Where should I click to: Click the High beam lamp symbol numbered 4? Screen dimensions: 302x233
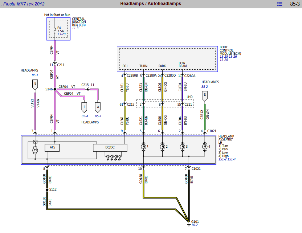coord(205,146)
